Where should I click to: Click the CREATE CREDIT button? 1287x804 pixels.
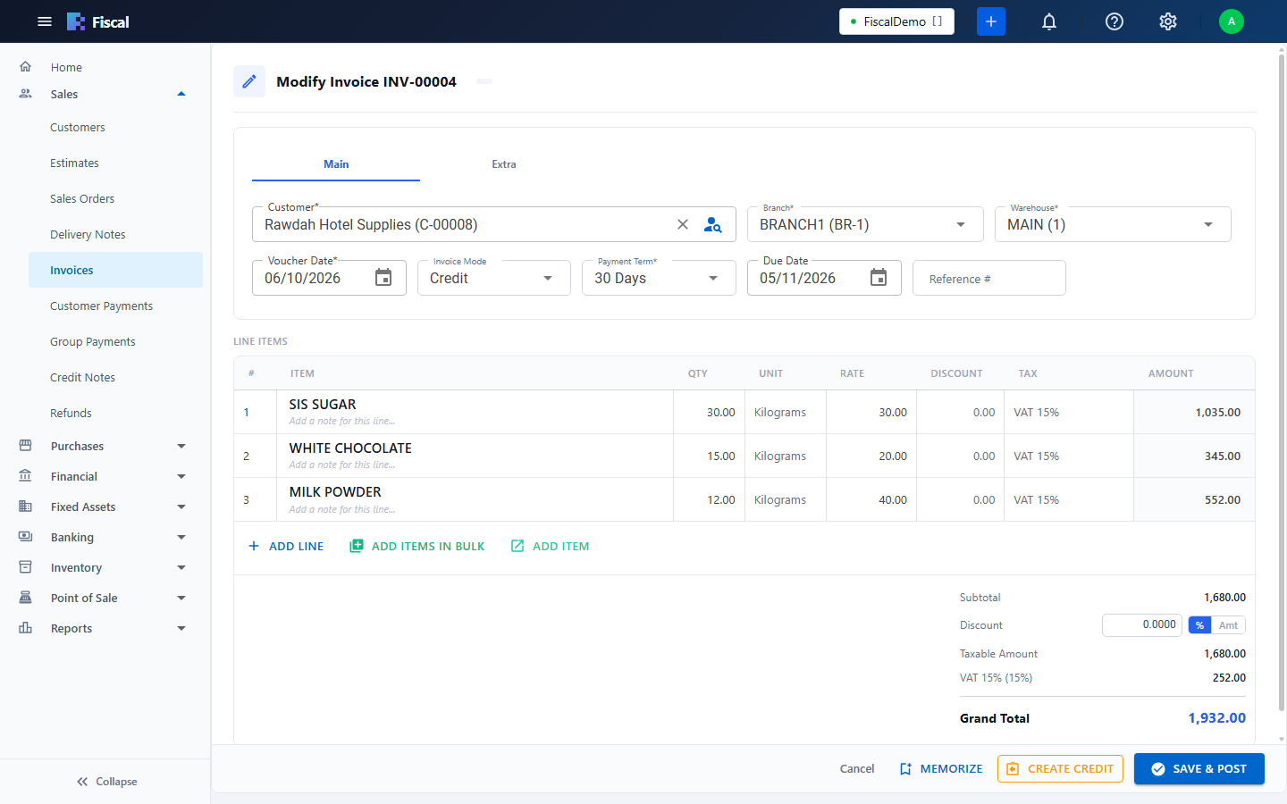[1060, 769]
